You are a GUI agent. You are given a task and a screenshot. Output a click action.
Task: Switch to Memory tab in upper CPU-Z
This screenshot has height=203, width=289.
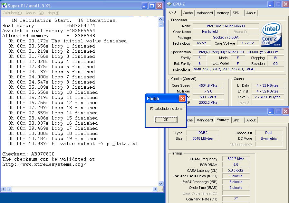tap(222, 13)
